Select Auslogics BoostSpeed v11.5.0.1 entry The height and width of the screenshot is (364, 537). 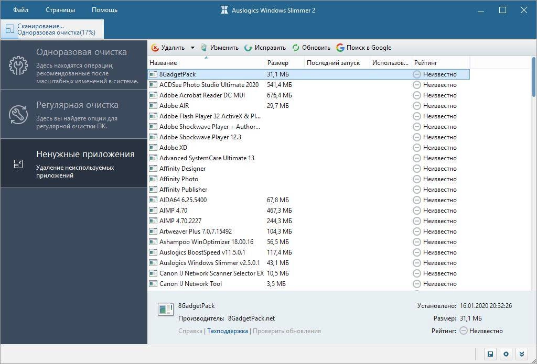point(308,252)
